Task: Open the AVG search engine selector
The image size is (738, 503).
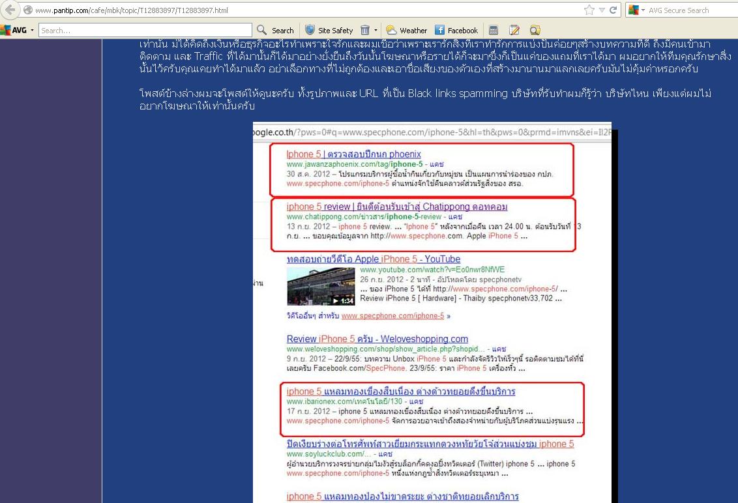Action: 636,10
